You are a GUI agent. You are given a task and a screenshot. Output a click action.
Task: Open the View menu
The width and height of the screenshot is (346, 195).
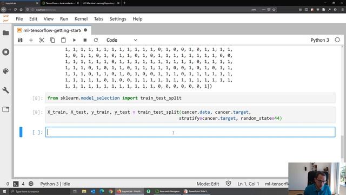point(48,19)
